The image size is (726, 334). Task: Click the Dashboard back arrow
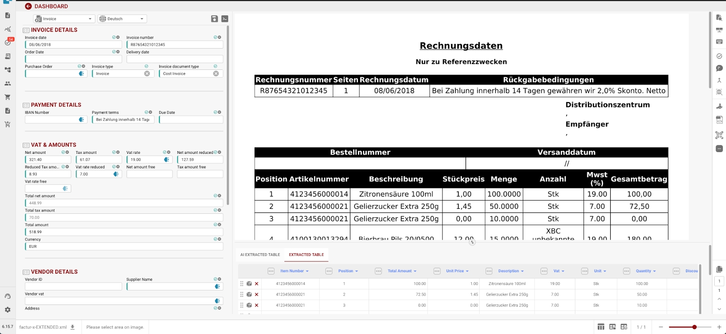(28, 6)
